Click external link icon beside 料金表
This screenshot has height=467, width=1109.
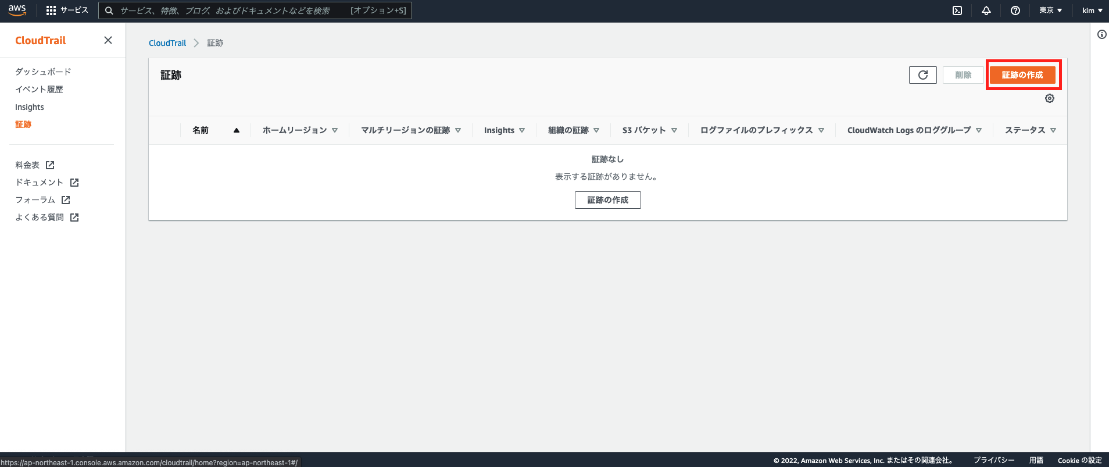tap(50, 165)
